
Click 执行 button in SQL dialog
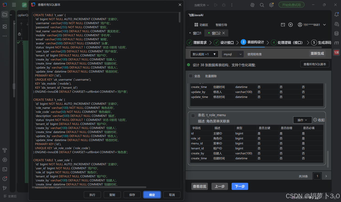[92, 195]
